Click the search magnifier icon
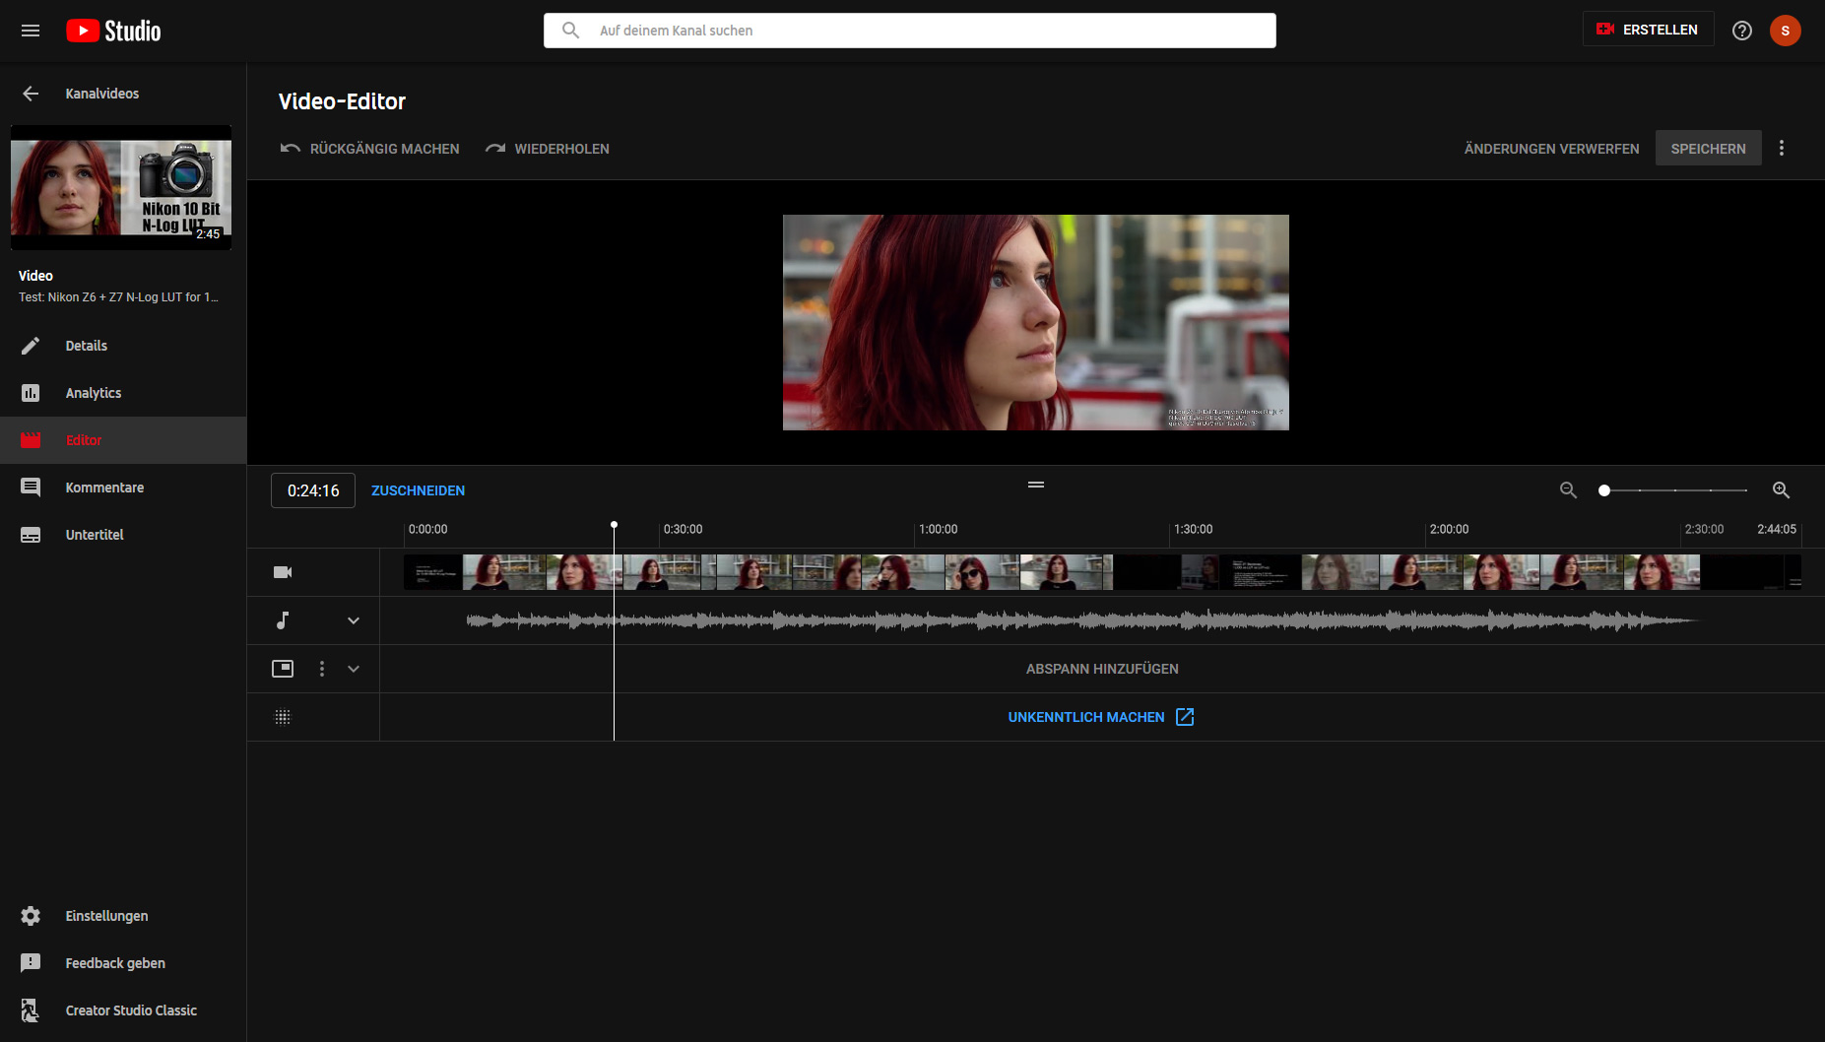 (x=570, y=31)
